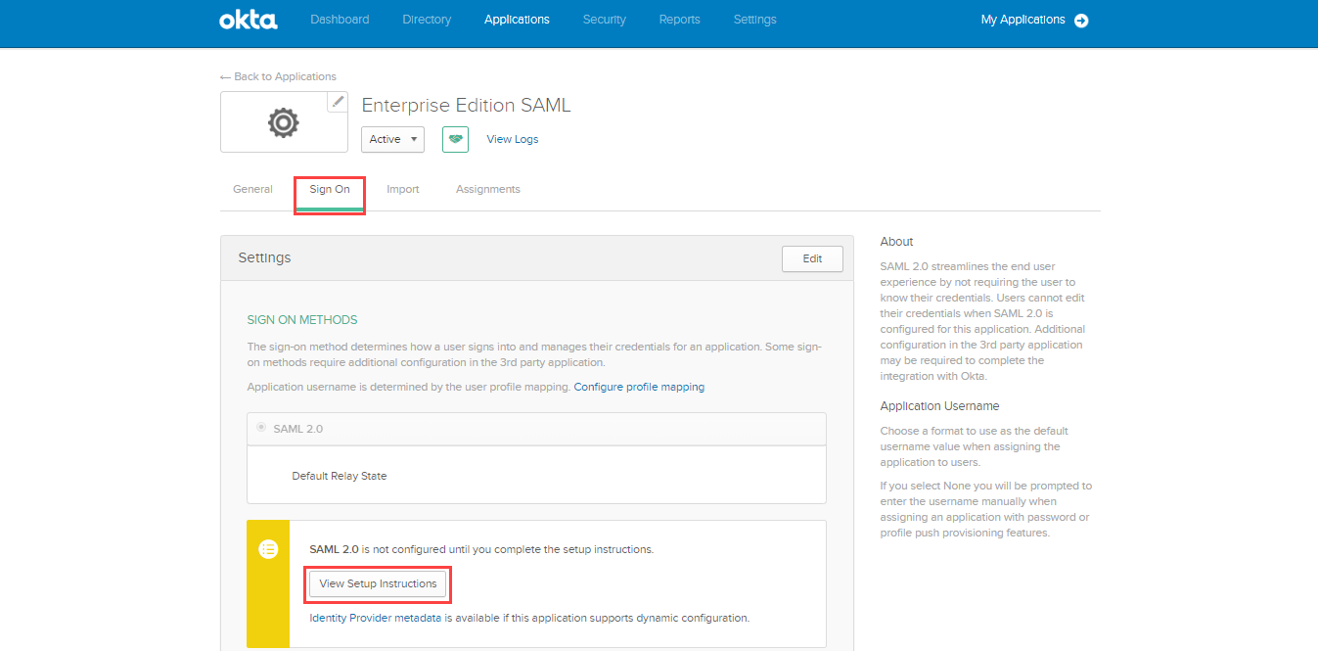Open My Applications link
This screenshot has height=651, width=1318.
point(1023,20)
